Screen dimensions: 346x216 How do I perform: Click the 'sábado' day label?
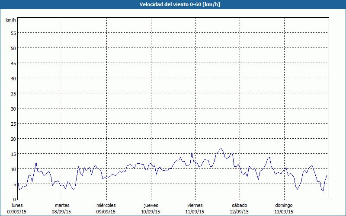pos(239,205)
